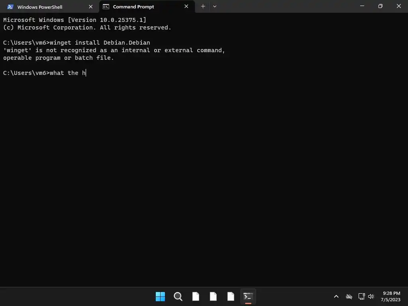The width and height of the screenshot is (408, 306).
Task: Select the Command Prompt tab
Action: pyautogui.click(x=147, y=7)
